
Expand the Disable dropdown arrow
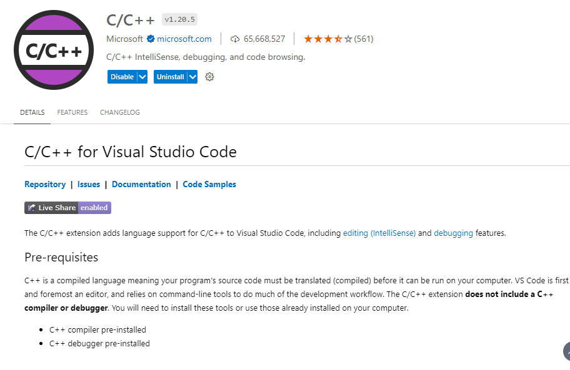(x=142, y=77)
